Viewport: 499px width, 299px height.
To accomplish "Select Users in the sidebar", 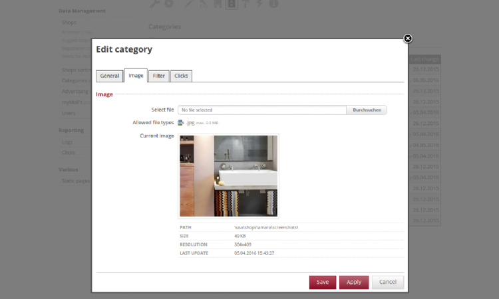I will (x=69, y=113).
